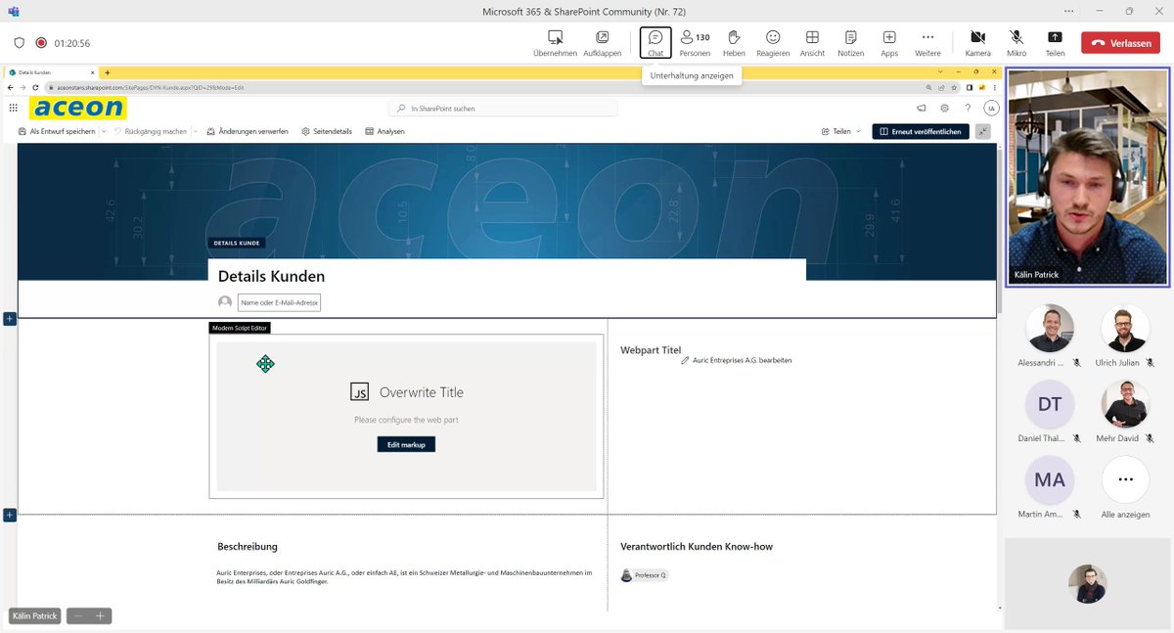The width and height of the screenshot is (1174, 633).
Task: Open meeting Notizen
Action: [850, 42]
